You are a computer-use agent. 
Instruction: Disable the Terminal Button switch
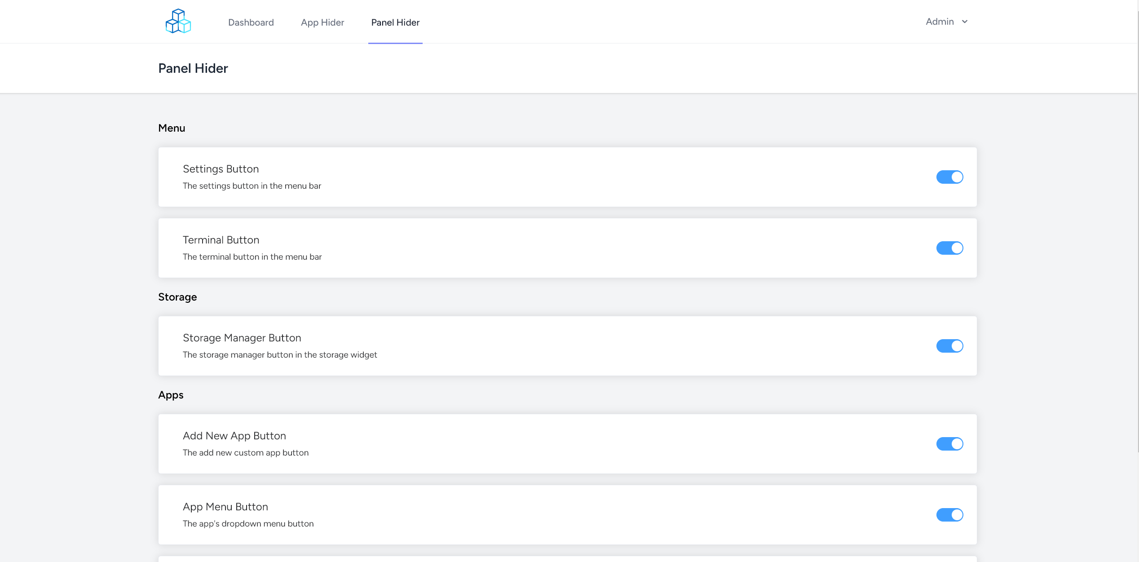[x=949, y=248]
